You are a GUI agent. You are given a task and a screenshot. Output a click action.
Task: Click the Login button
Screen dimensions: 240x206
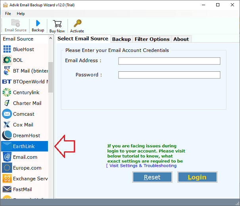pyautogui.click(x=197, y=177)
